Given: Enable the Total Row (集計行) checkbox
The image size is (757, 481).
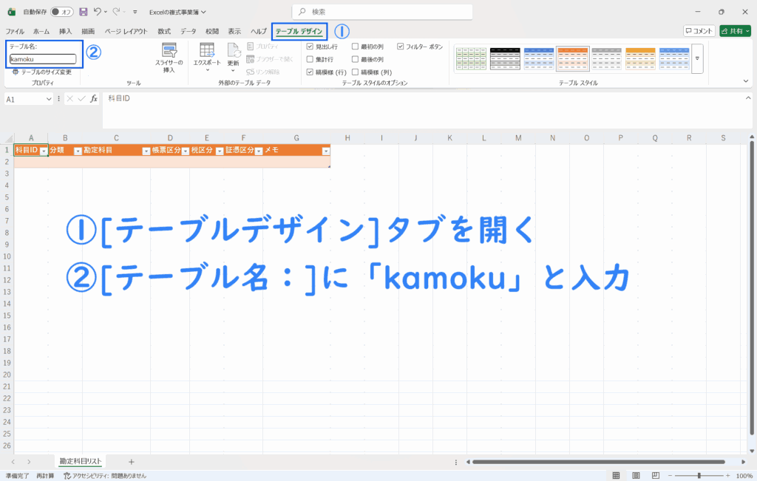Looking at the screenshot, I should point(310,59).
